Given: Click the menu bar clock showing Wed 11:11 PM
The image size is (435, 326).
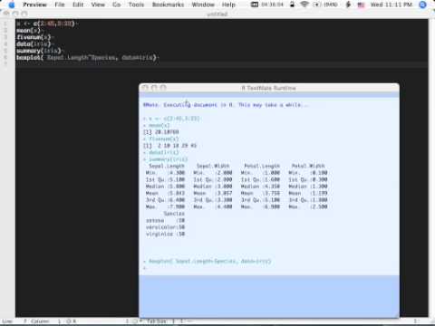Looking at the screenshot, I should coord(391,5).
